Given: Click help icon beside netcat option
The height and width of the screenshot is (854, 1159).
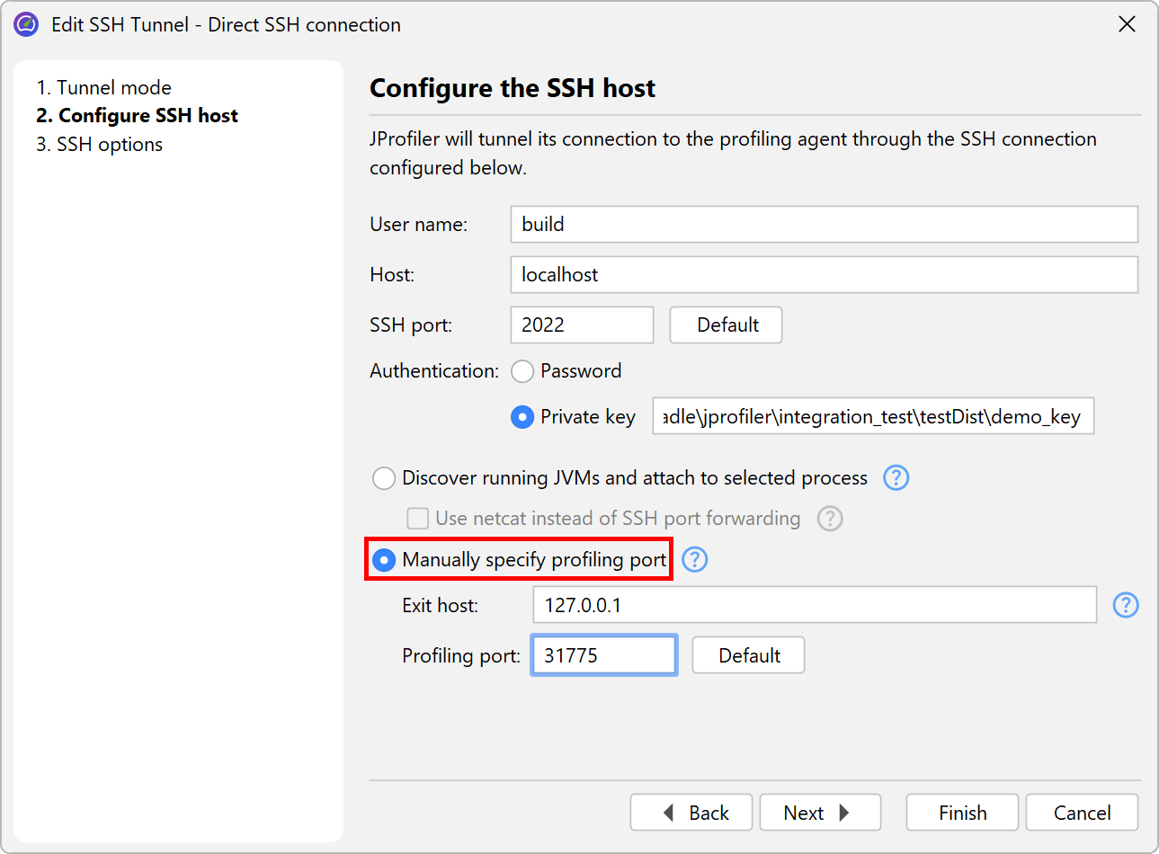Looking at the screenshot, I should point(829,519).
